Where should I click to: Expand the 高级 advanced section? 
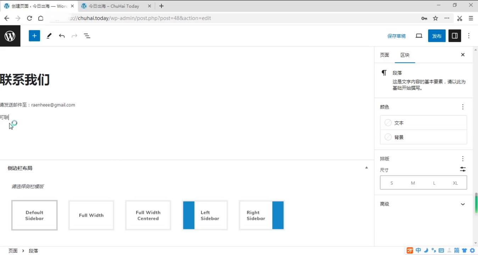463,204
